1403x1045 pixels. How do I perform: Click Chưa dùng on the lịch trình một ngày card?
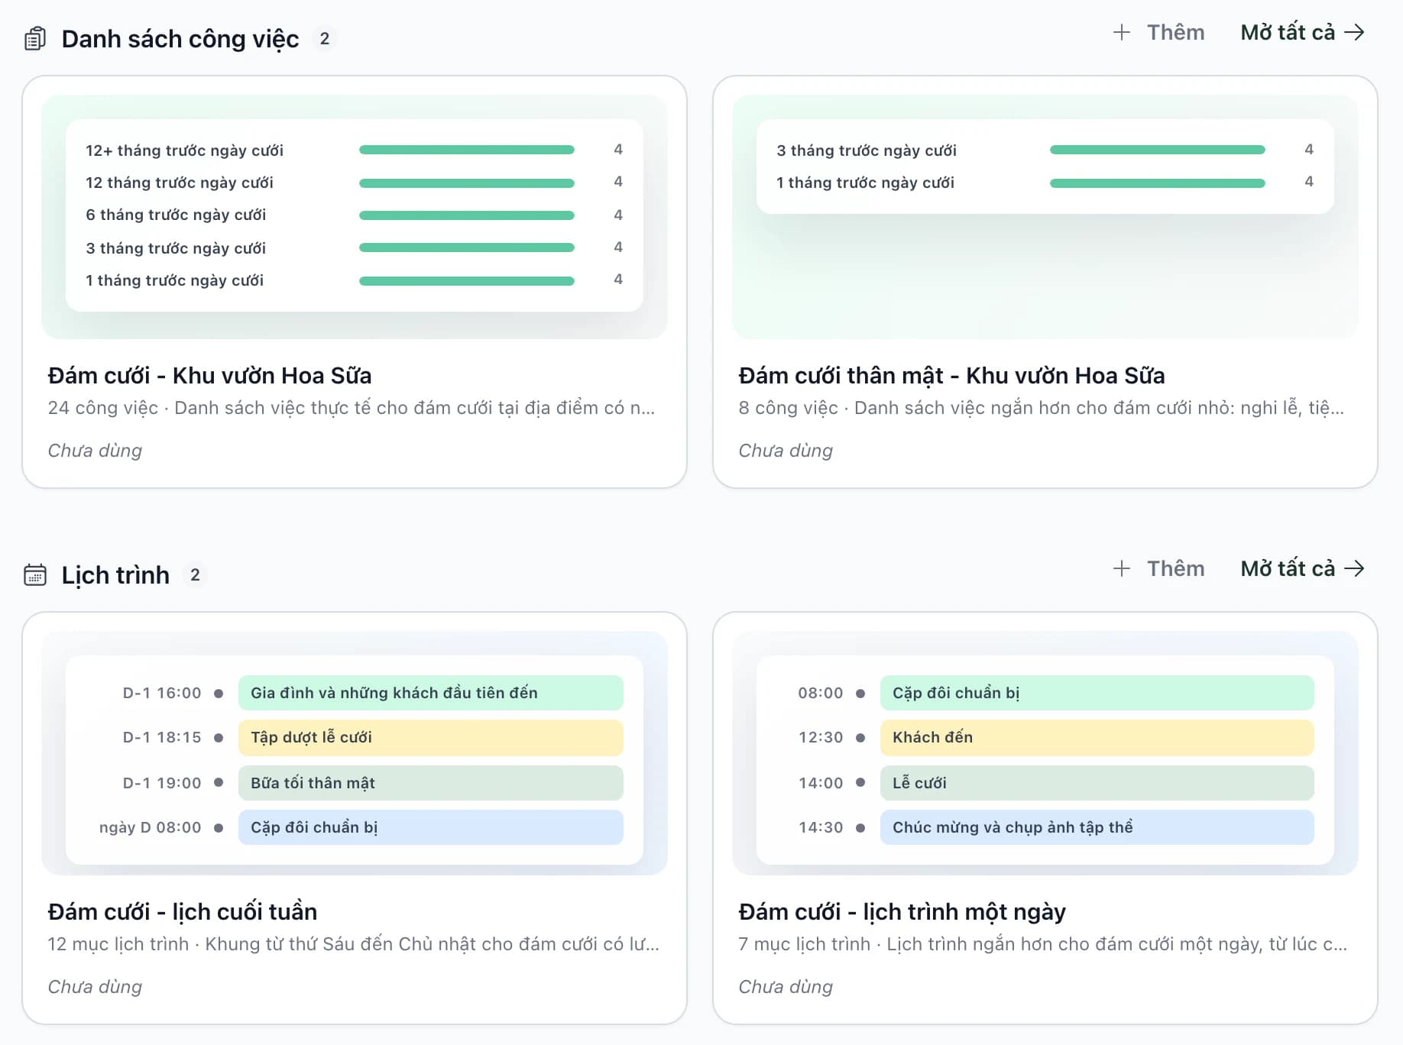(x=786, y=986)
